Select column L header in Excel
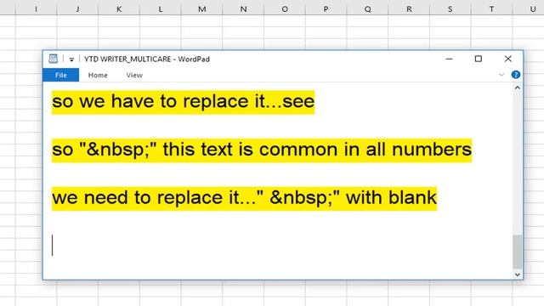544x306 pixels. [x=161, y=9]
